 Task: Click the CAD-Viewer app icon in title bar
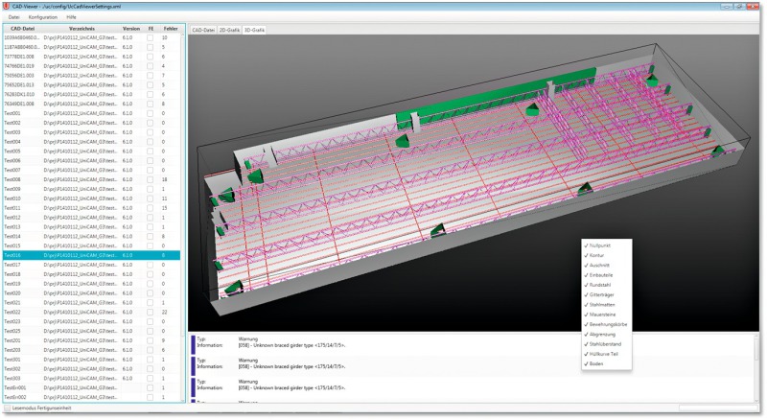point(6,6)
